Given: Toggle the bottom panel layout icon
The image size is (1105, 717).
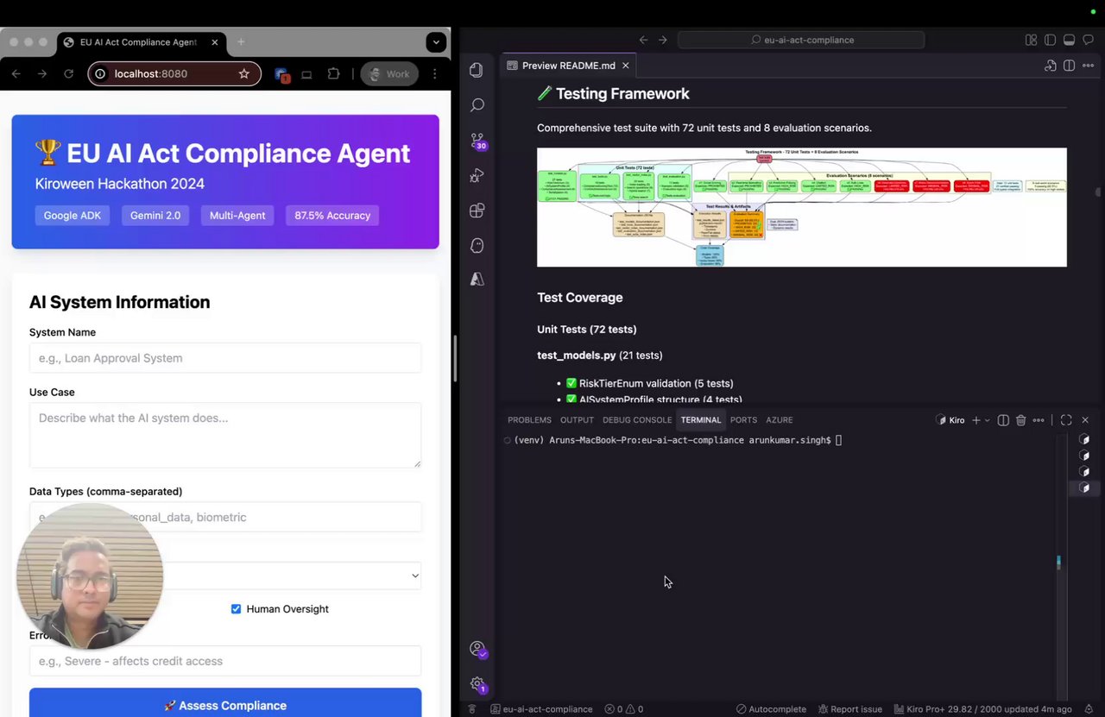Looking at the screenshot, I should (x=1069, y=40).
